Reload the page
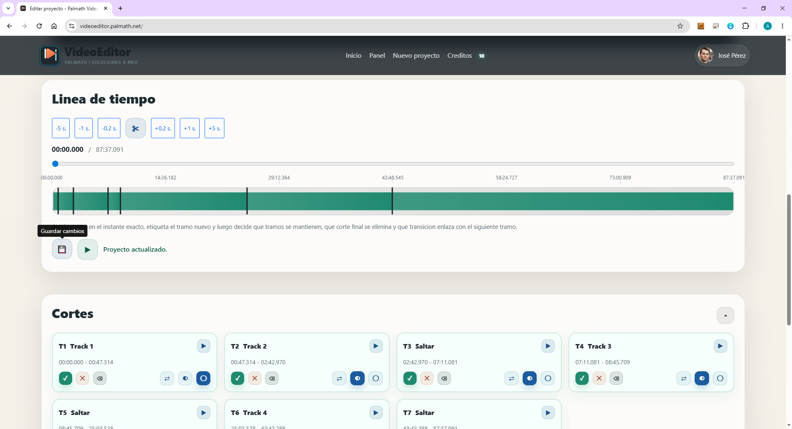This screenshot has width=792, height=429. pos(39,26)
